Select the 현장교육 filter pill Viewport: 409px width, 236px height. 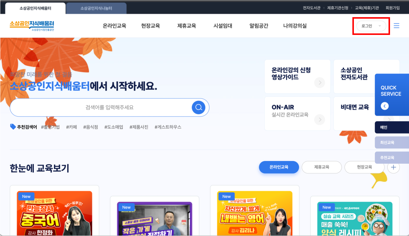pos(364,167)
